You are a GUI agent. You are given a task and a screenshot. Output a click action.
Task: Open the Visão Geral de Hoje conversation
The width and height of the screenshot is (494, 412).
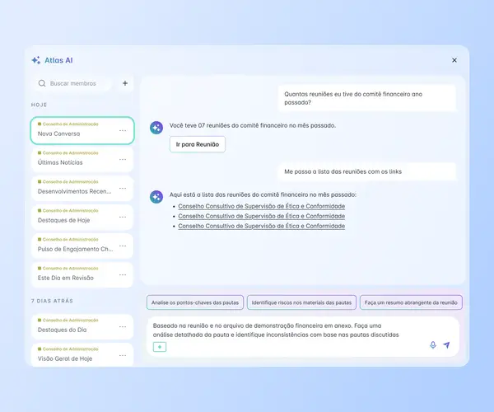pyautogui.click(x=82, y=355)
